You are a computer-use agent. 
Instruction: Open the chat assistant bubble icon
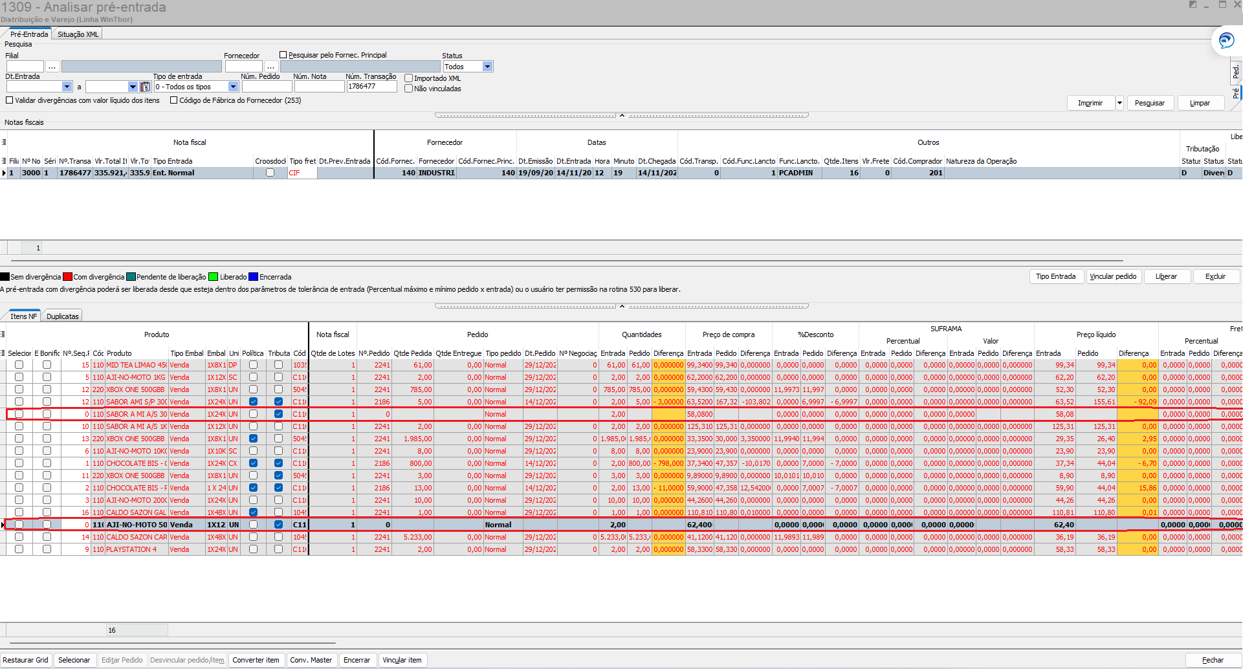[x=1226, y=41]
